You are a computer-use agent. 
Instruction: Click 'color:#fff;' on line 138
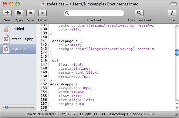[70, 29]
